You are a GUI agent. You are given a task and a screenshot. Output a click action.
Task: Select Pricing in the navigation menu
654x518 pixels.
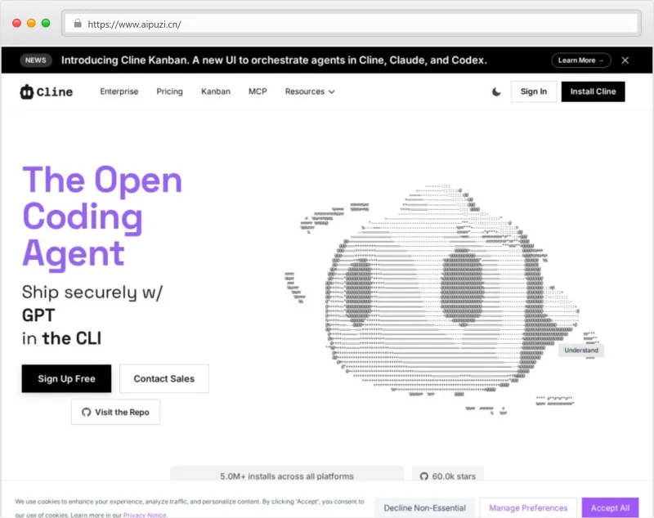pos(169,92)
